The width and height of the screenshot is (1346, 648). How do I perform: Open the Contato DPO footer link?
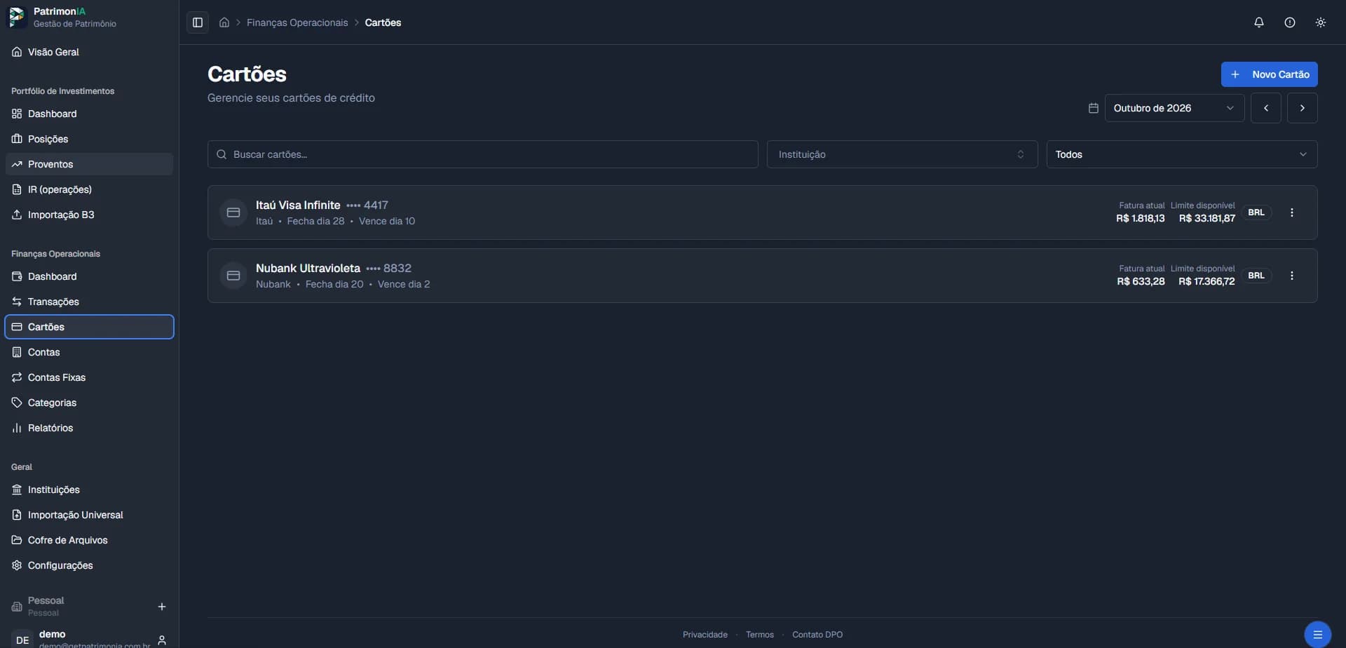coord(817,635)
